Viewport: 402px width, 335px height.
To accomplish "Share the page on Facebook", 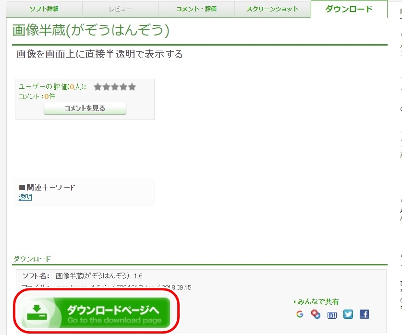I will [364, 314].
